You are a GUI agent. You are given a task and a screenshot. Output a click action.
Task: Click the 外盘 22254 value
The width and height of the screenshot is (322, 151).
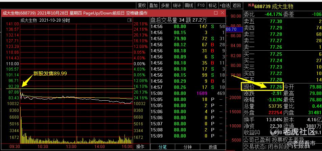(275, 112)
